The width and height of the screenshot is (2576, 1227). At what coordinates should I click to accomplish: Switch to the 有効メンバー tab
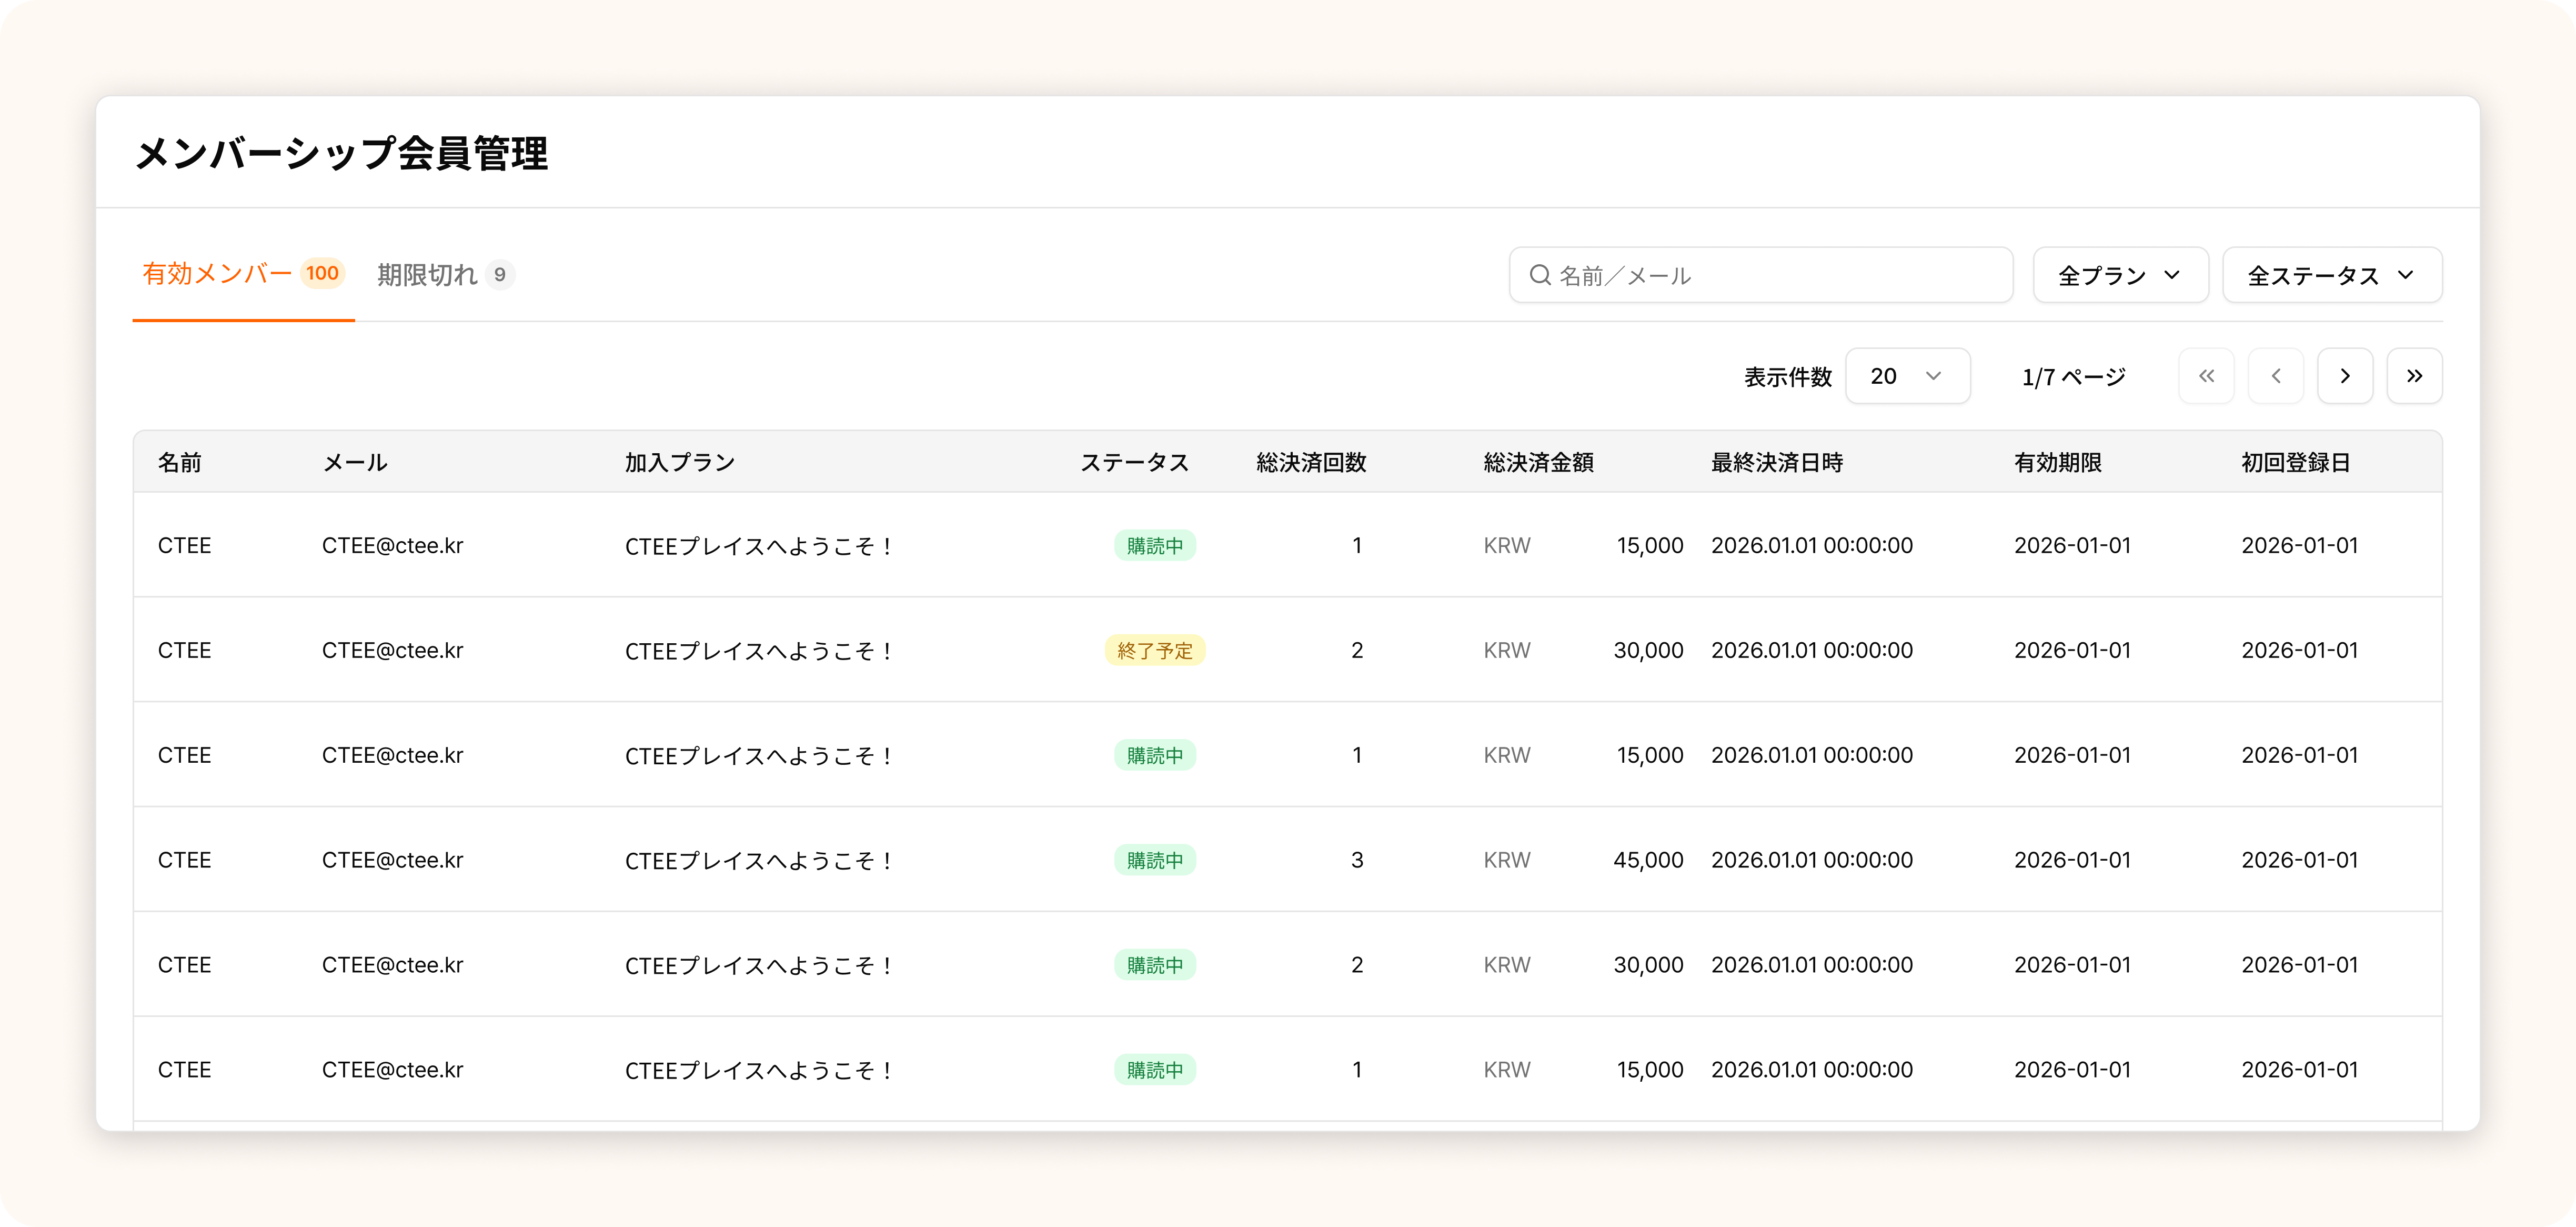pyautogui.click(x=218, y=273)
